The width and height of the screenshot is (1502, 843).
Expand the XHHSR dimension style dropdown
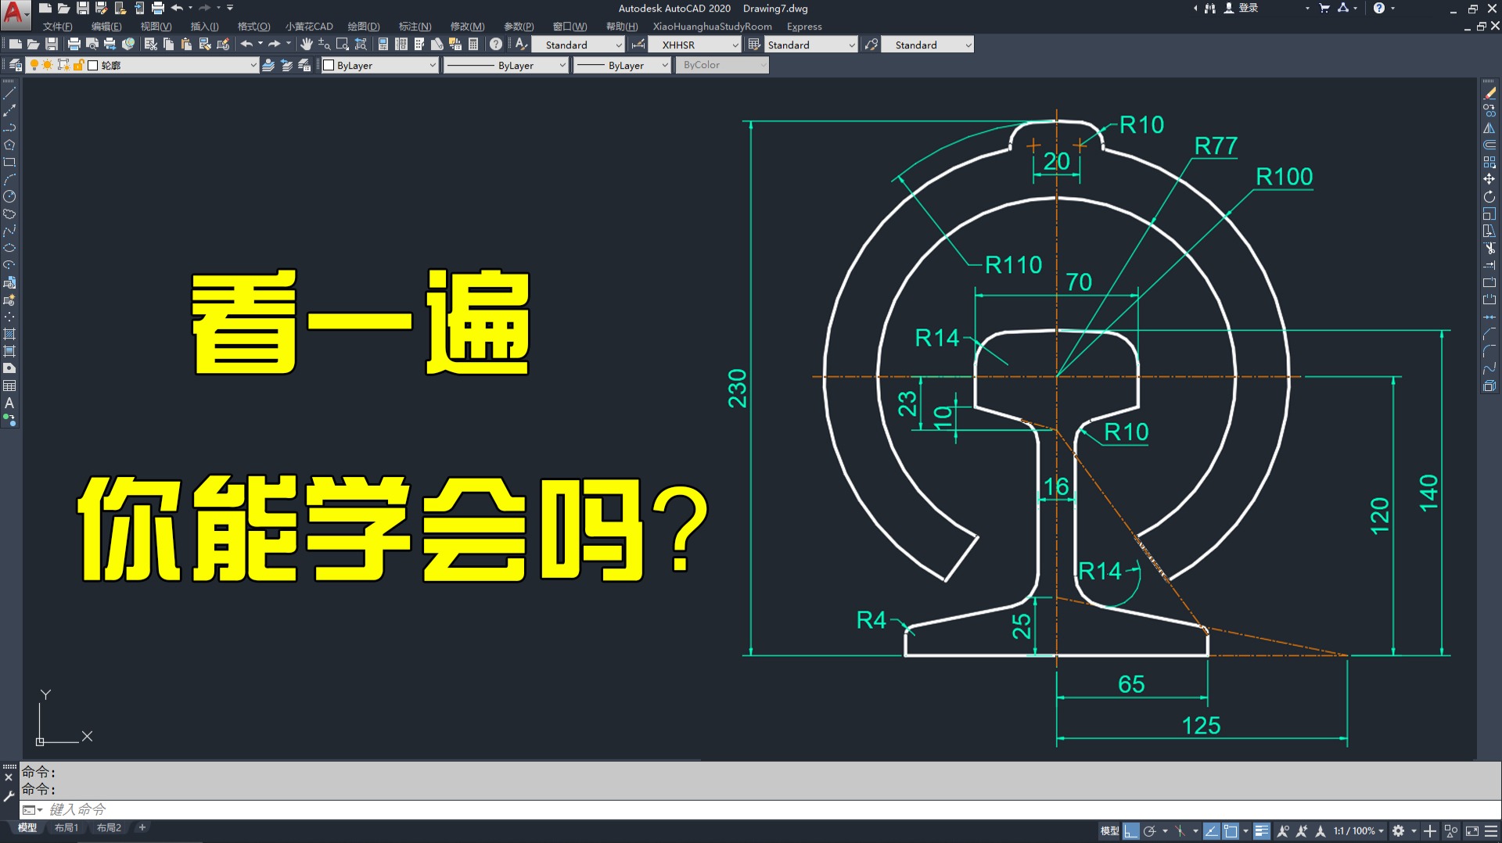pyautogui.click(x=735, y=45)
